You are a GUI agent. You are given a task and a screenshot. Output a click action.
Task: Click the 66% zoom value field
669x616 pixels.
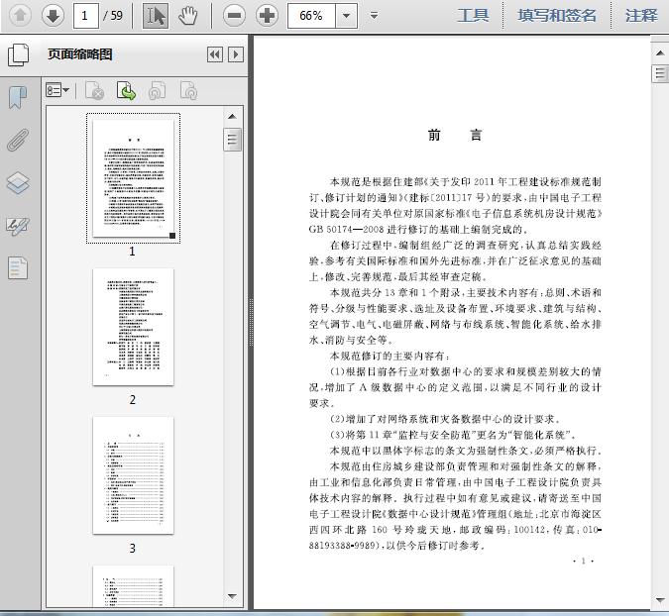point(311,16)
